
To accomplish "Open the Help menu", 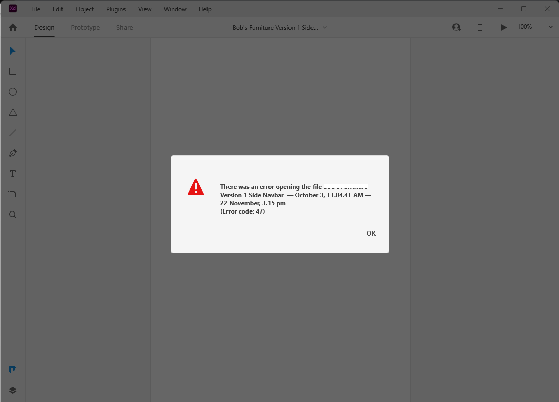I will (205, 9).
